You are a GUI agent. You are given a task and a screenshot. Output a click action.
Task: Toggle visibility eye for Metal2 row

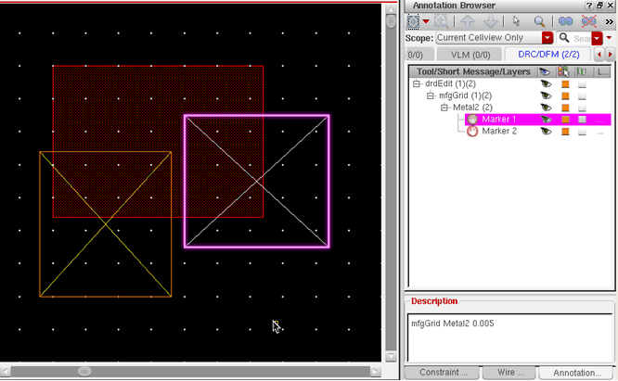tap(546, 108)
